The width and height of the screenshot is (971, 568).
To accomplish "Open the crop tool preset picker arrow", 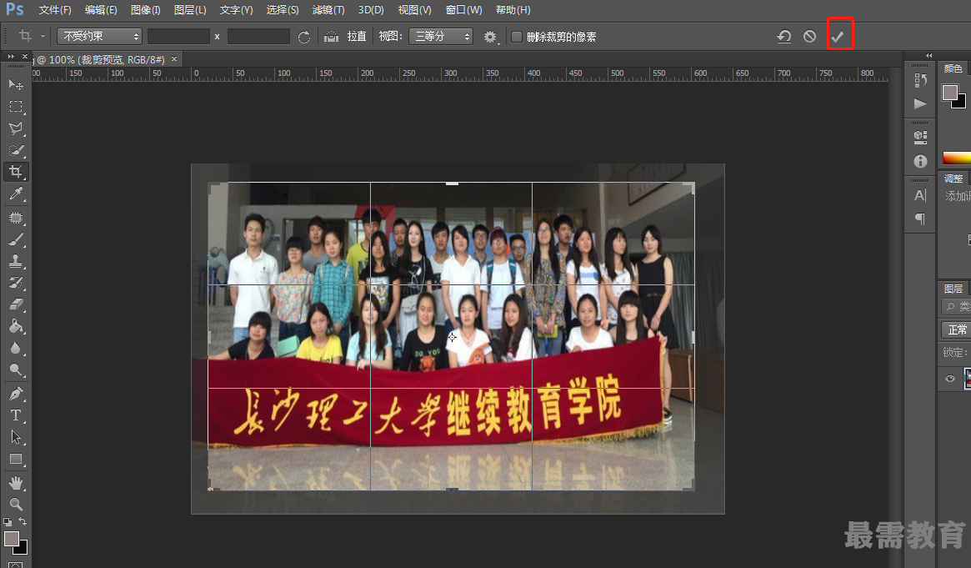I will point(43,37).
